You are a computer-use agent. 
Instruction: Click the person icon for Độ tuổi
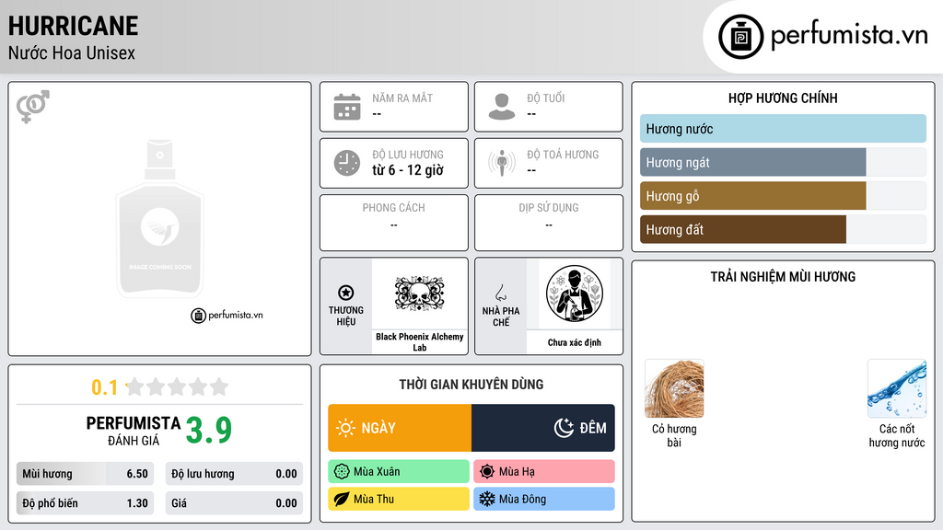[x=502, y=107]
